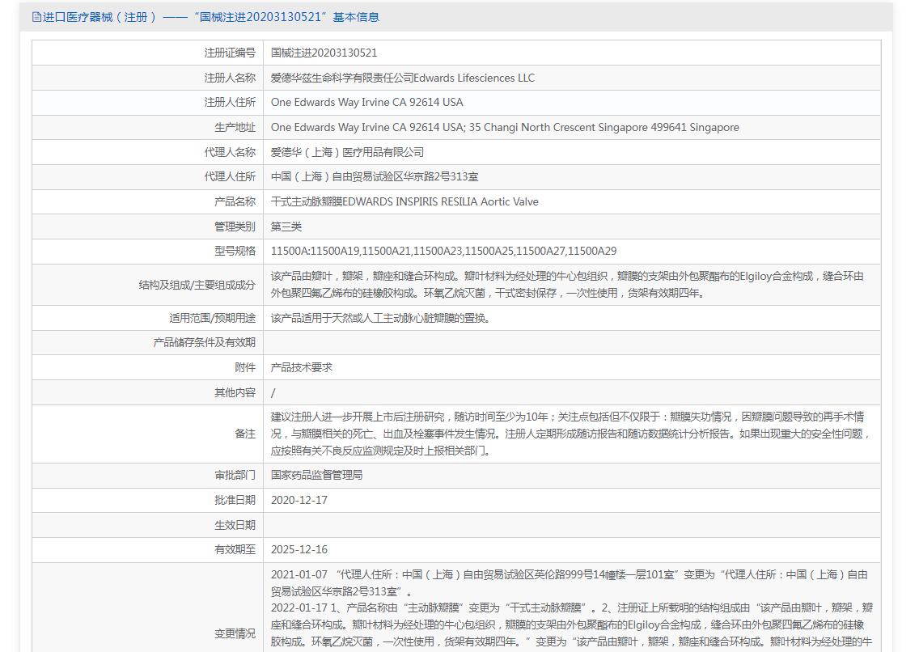Click the 备注 remarks paragraph text
Viewport: 919px width, 652px height.
coord(570,434)
